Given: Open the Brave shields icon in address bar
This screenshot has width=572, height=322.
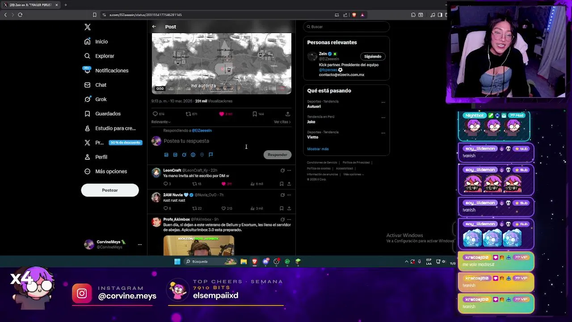Looking at the screenshot, I should [x=354, y=15].
